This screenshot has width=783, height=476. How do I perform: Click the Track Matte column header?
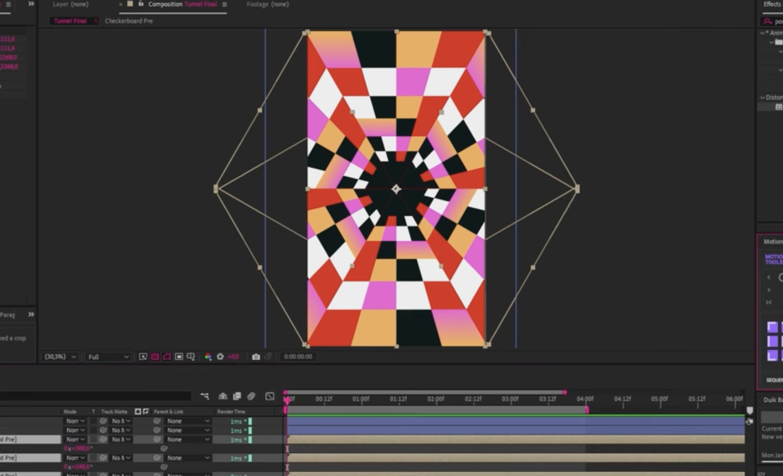pyautogui.click(x=114, y=412)
